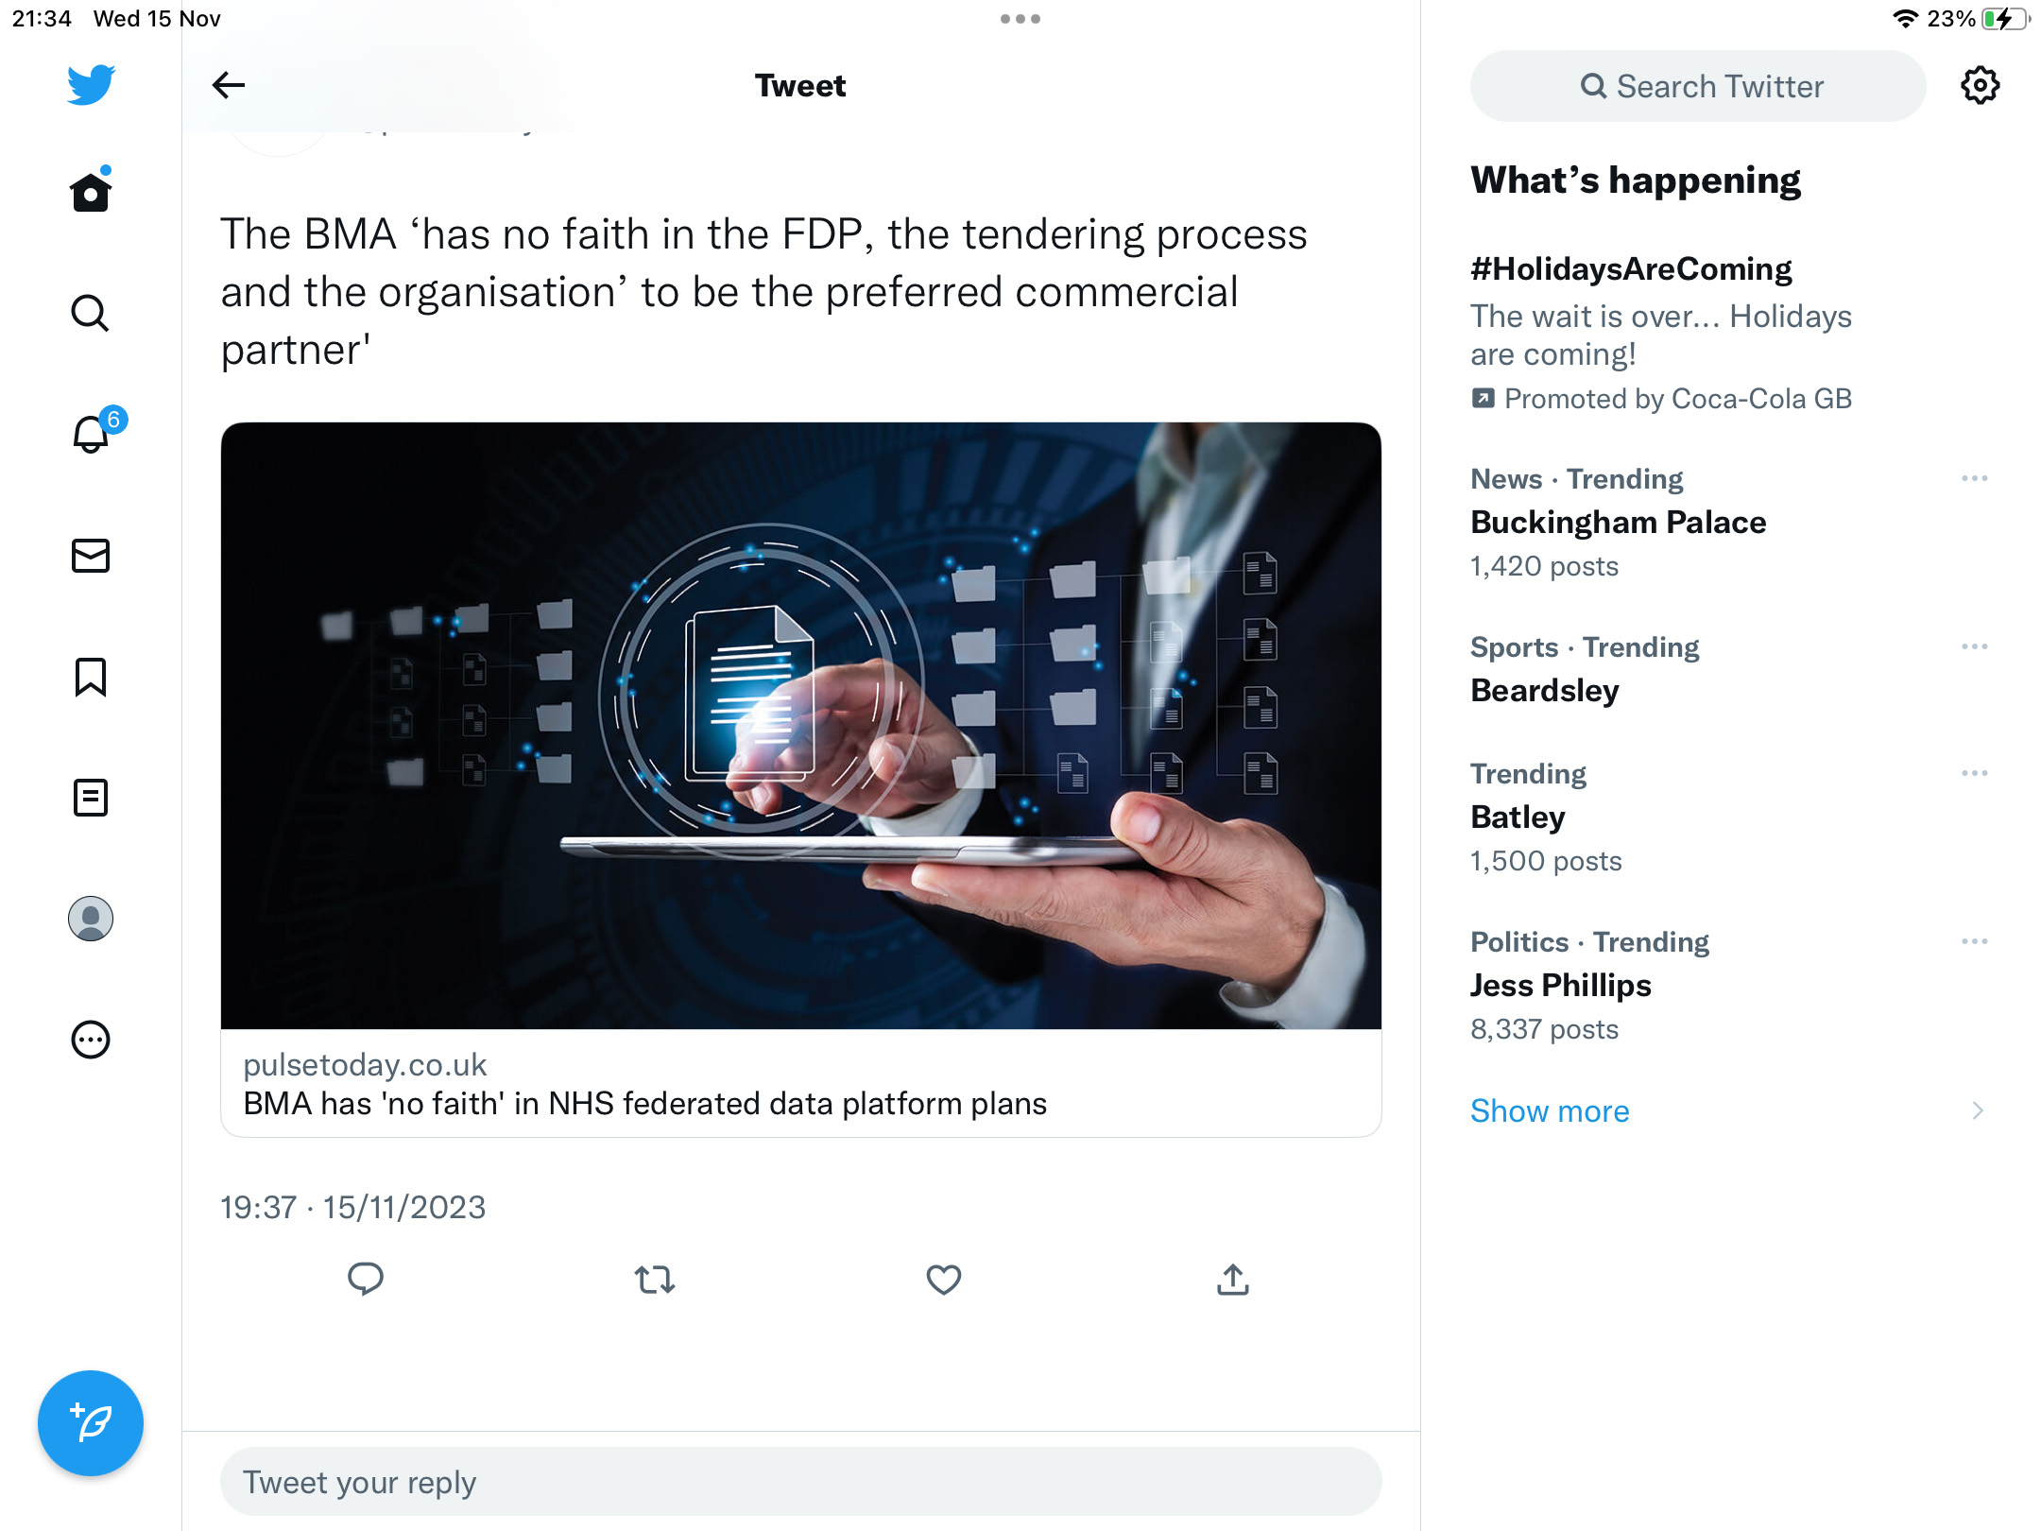Like the tweet with the heart icon
The width and height of the screenshot is (2041, 1531).
943,1280
